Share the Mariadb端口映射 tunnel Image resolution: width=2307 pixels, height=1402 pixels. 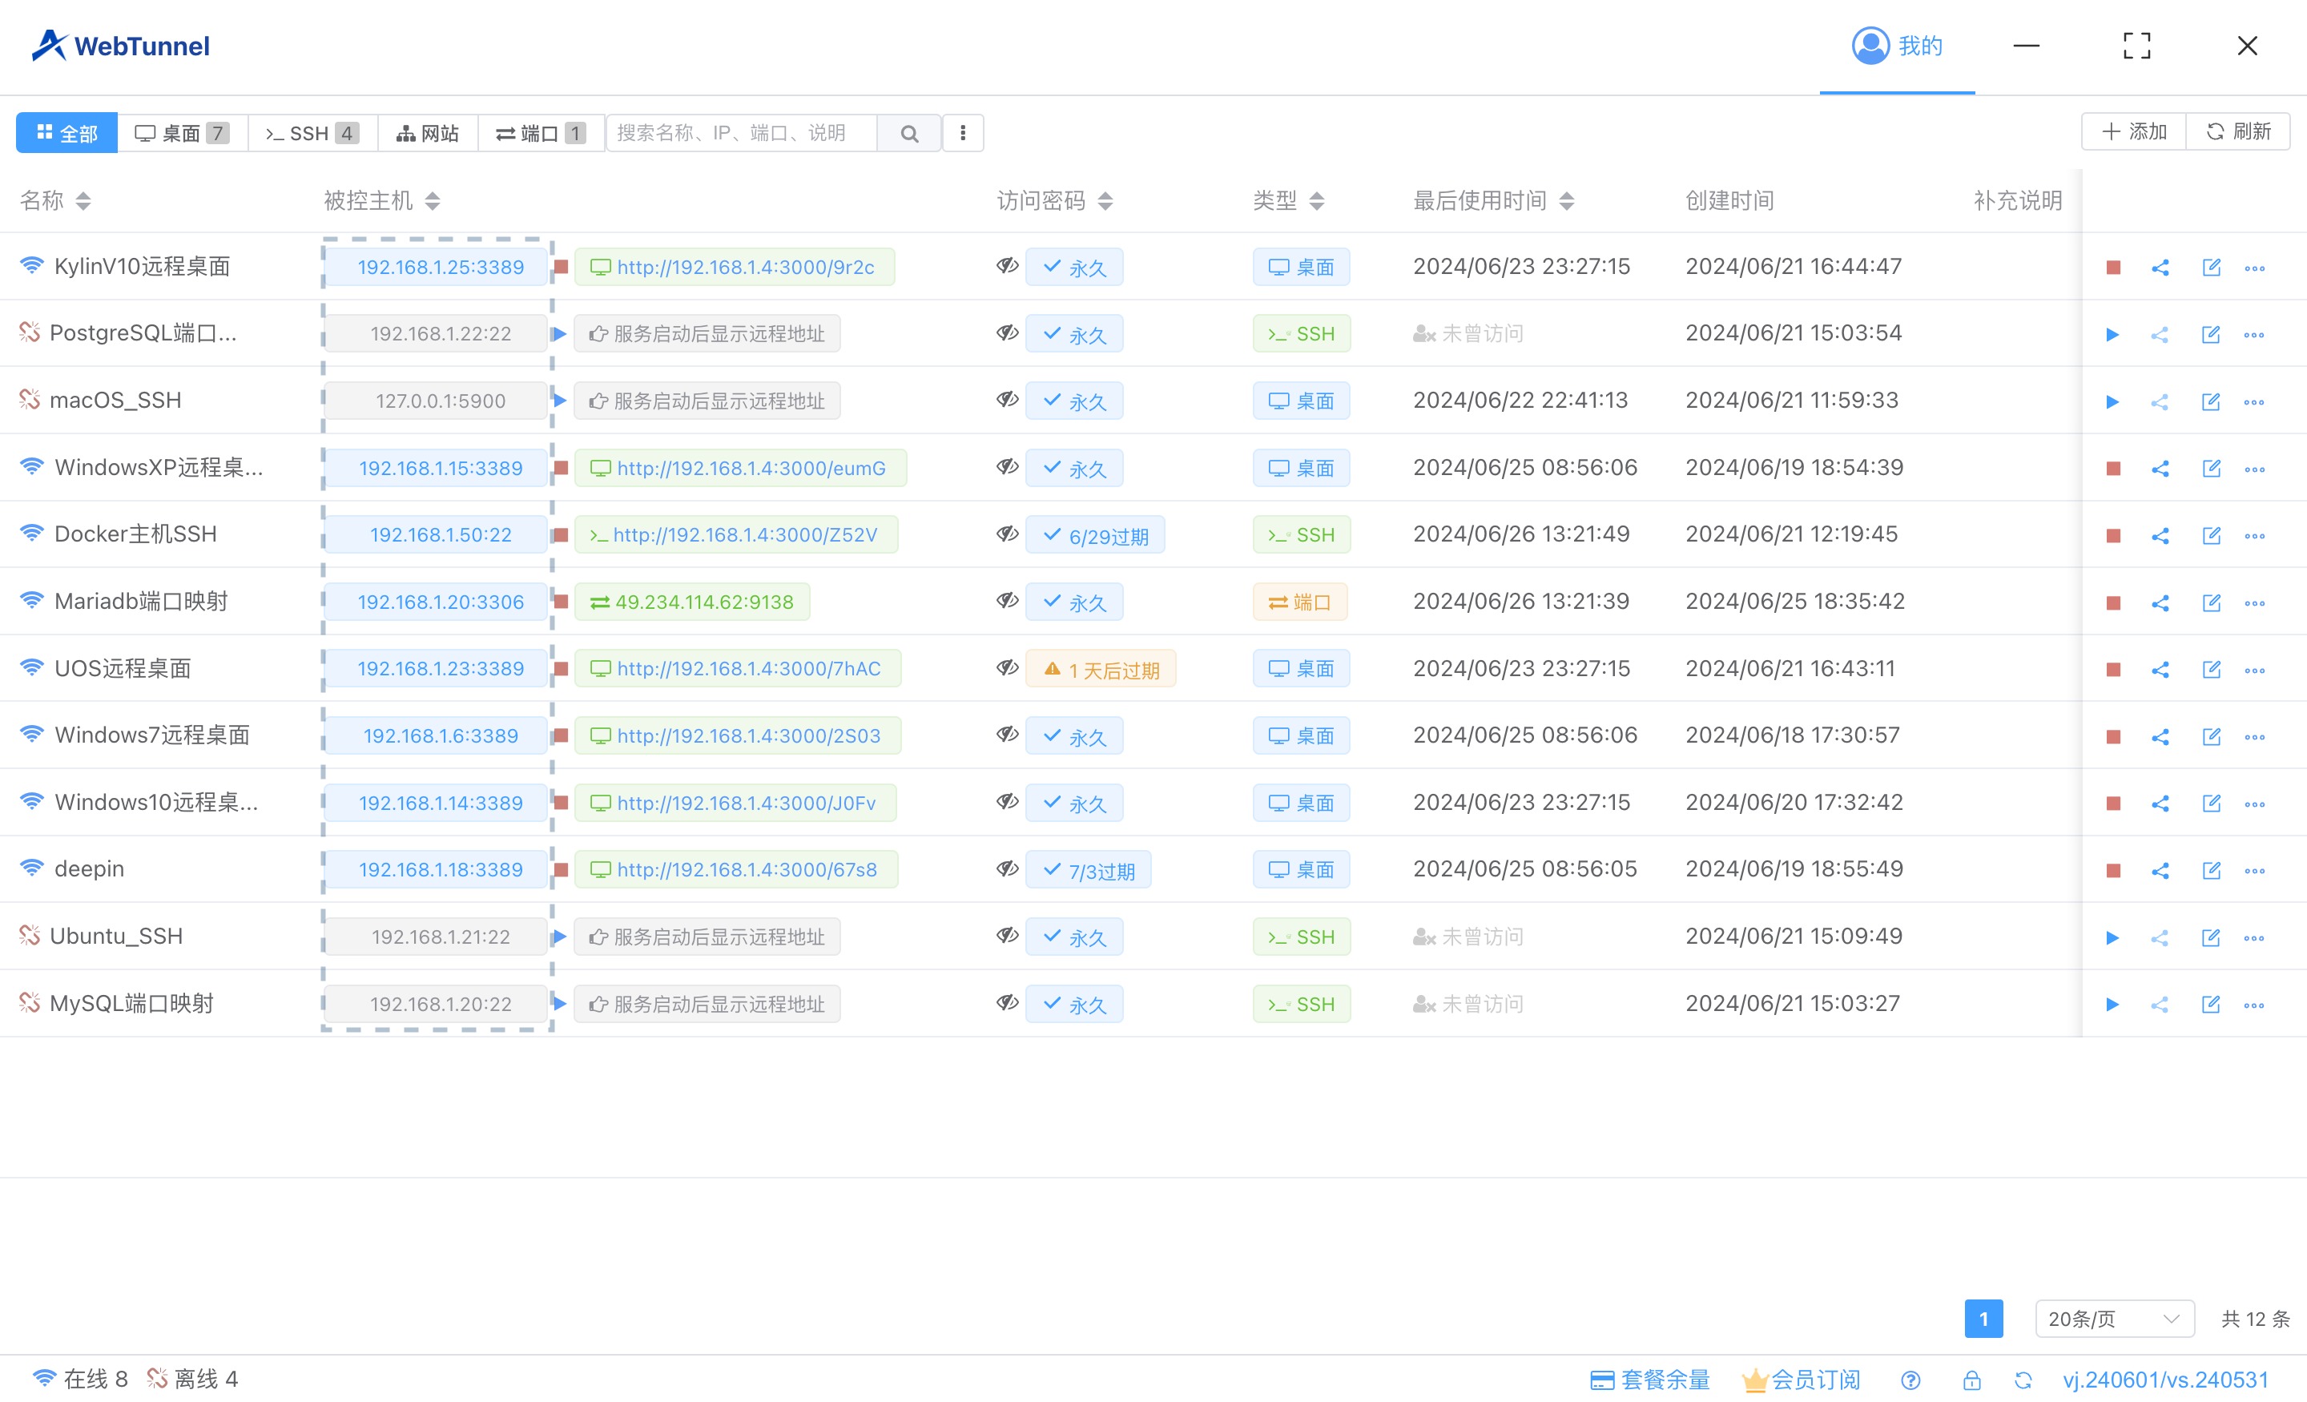2160,603
